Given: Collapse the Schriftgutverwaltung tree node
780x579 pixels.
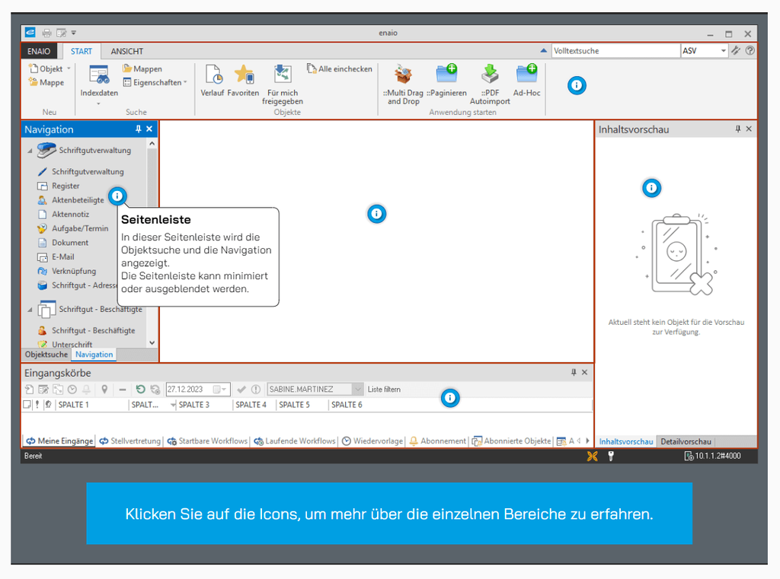Looking at the screenshot, I should pos(28,150).
